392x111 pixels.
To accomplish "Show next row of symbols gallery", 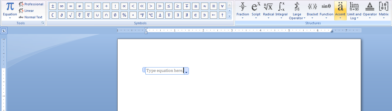I will (229, 11).
